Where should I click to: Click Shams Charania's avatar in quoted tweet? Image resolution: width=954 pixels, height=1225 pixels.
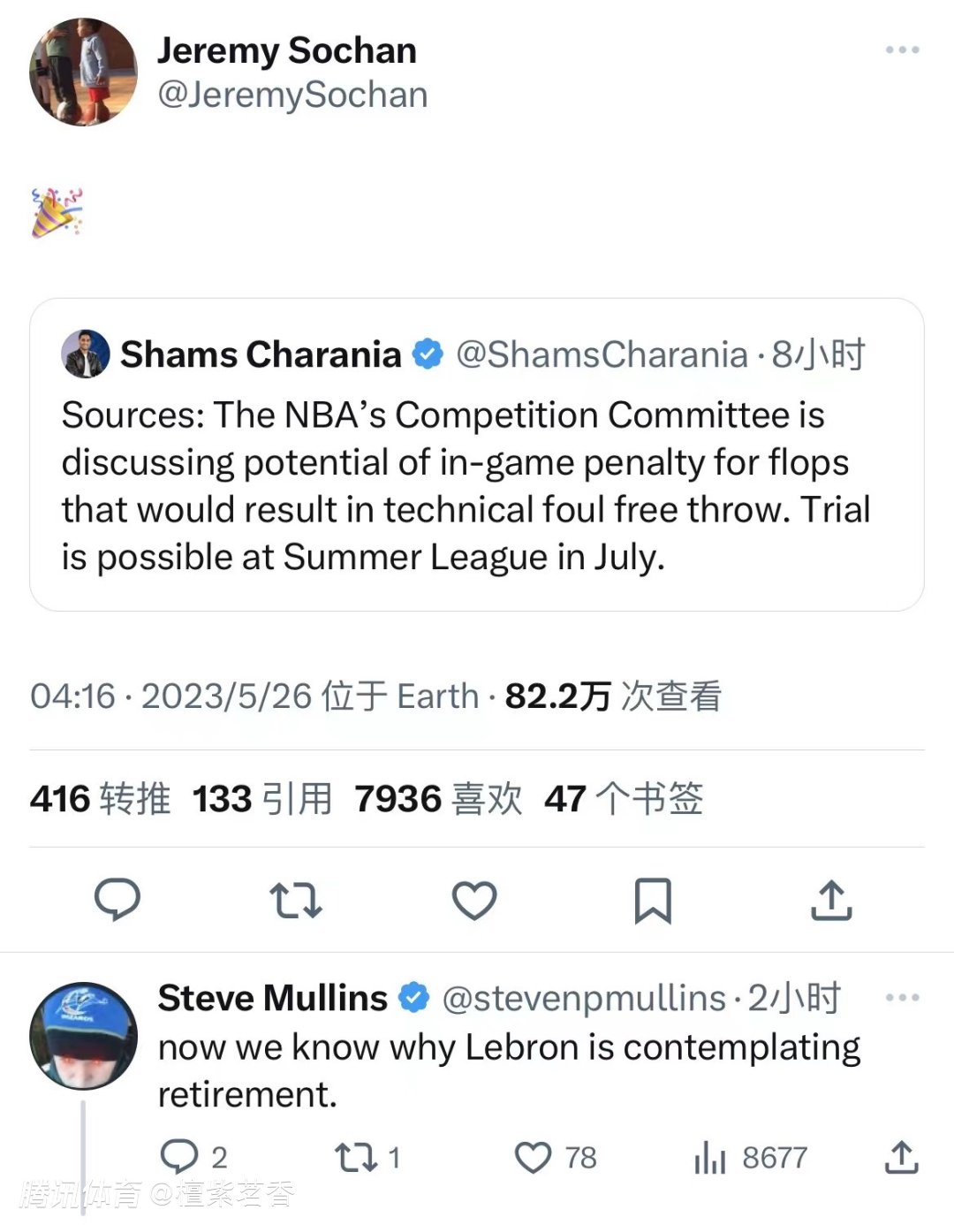[x=85, y=354]
